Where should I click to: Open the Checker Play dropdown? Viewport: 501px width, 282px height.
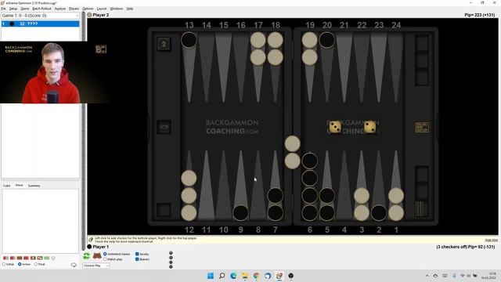point(96,266)
